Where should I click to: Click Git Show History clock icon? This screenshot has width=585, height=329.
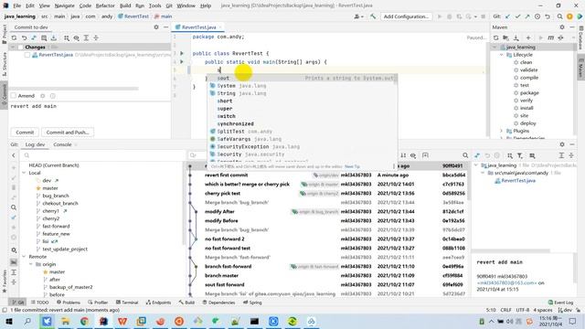tap(537, 16)
